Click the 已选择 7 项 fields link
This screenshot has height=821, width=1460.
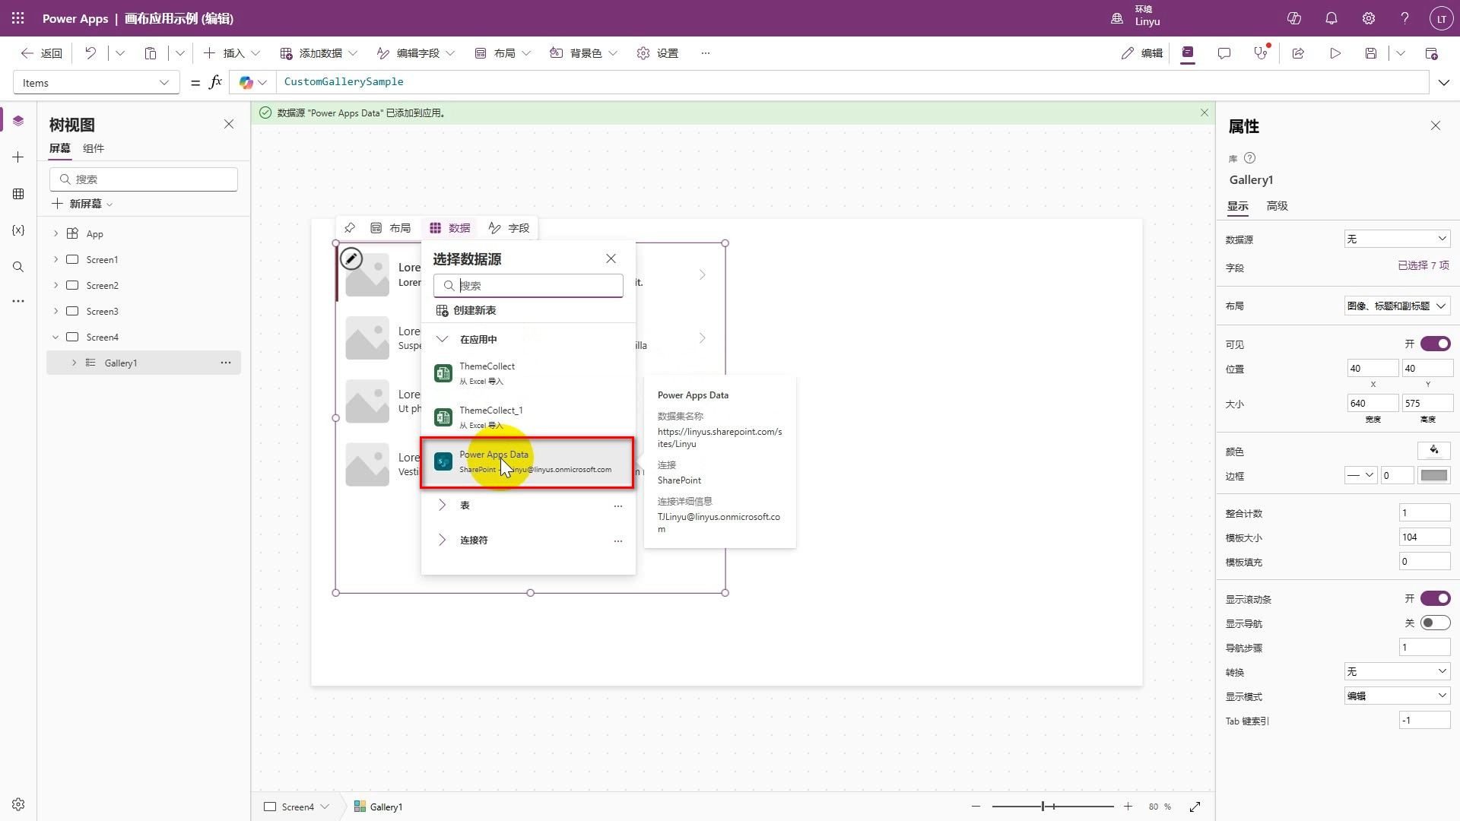[1423, 266]
